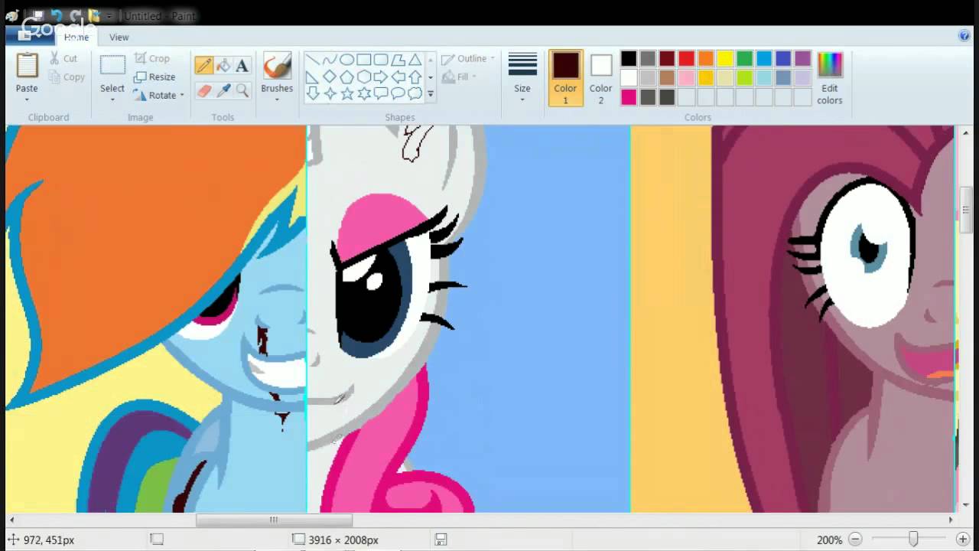979x551 pixels.
Task: Click the Resize button
Action: 154,77
